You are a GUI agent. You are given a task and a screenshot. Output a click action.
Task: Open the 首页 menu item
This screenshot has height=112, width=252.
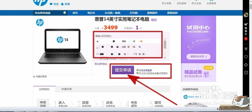coord(75,13)
